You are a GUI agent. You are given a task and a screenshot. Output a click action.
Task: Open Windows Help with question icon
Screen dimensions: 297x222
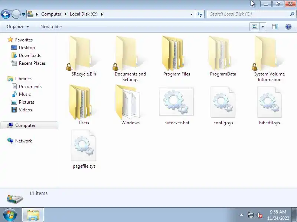point(288,27)
